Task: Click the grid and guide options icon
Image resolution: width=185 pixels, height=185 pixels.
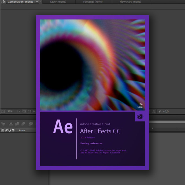Action: click(24, 111)
